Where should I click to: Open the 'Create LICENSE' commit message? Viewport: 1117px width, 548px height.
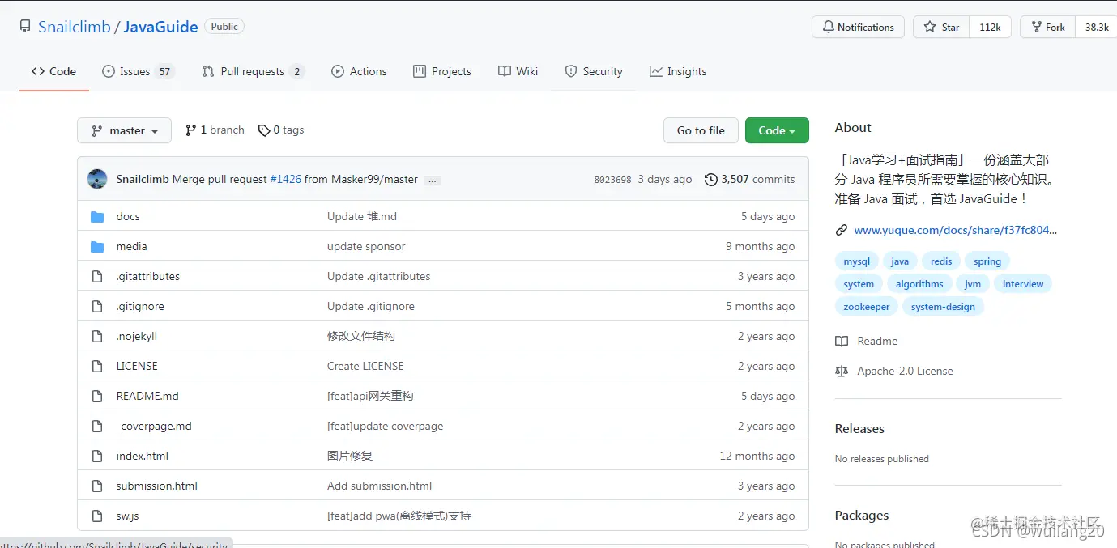coord(365,366)
